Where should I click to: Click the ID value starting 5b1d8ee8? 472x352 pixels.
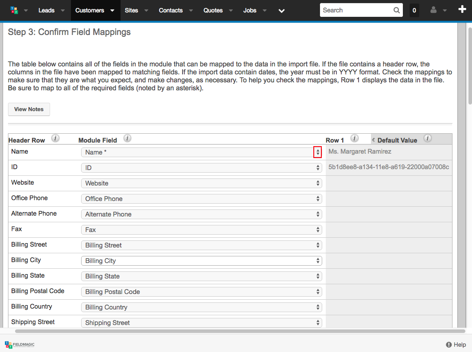pyautogui.click(x=389, y=167)
